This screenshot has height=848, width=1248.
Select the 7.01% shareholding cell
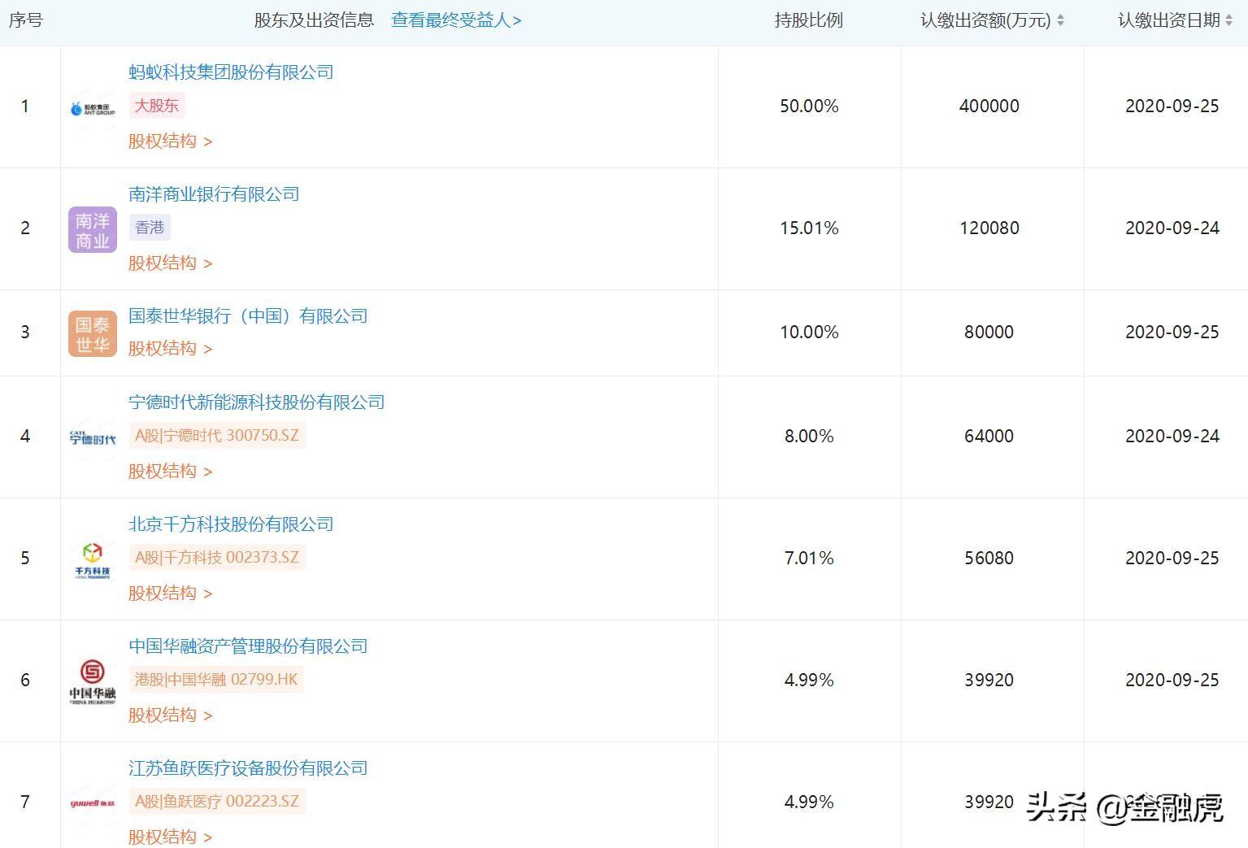(809, 559)
